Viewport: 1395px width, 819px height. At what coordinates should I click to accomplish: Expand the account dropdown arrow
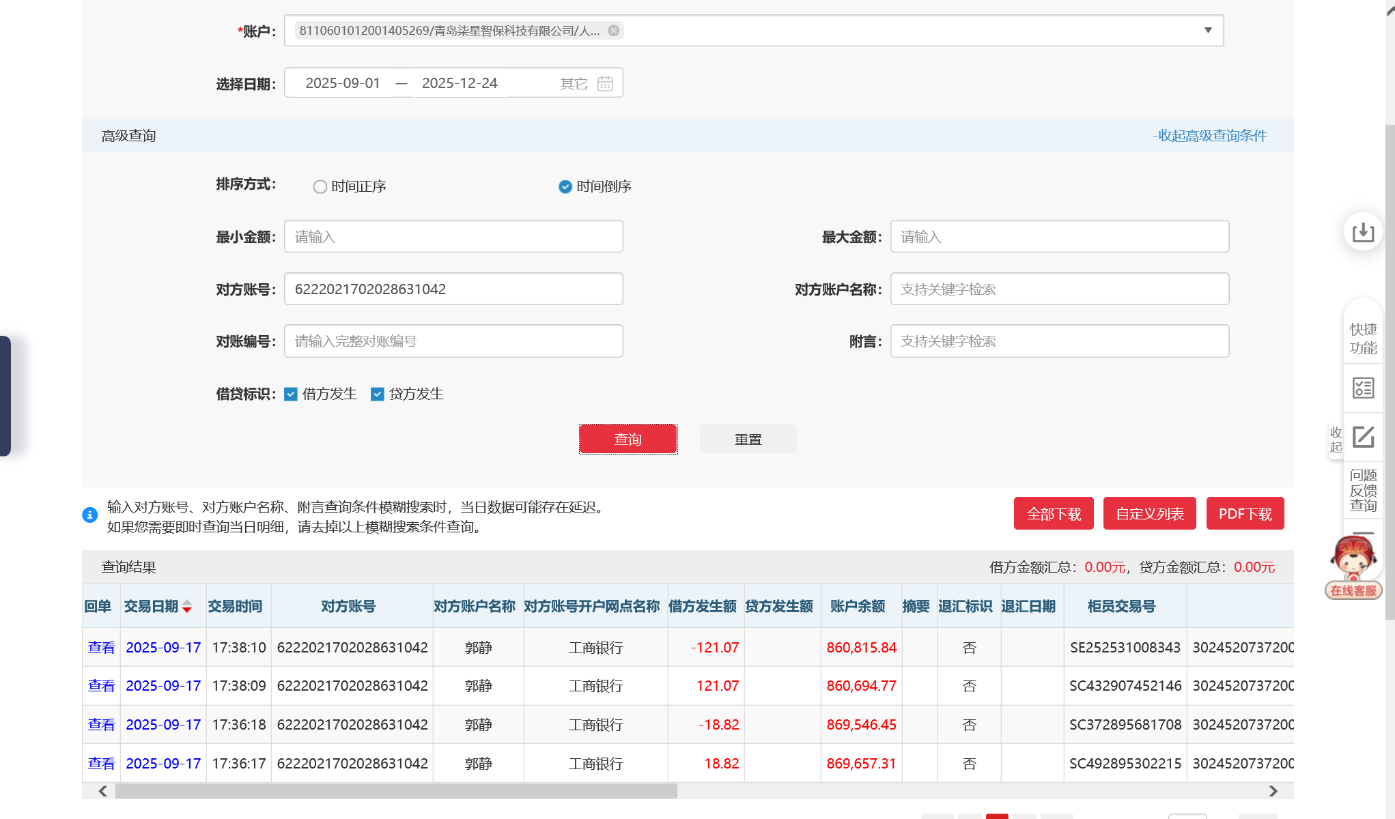coord(1208,30)
